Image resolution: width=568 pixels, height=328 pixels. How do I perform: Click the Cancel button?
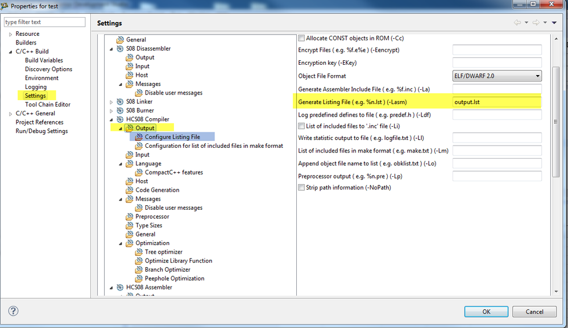point(534,312)
